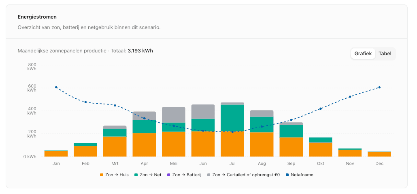417x194 pixels.
Task: Click the orange bar segment for Jul
Action: click(x=232, y=144)
